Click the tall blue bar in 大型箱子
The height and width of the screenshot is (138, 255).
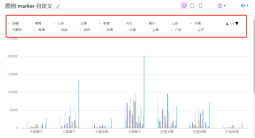pos(79,104)
